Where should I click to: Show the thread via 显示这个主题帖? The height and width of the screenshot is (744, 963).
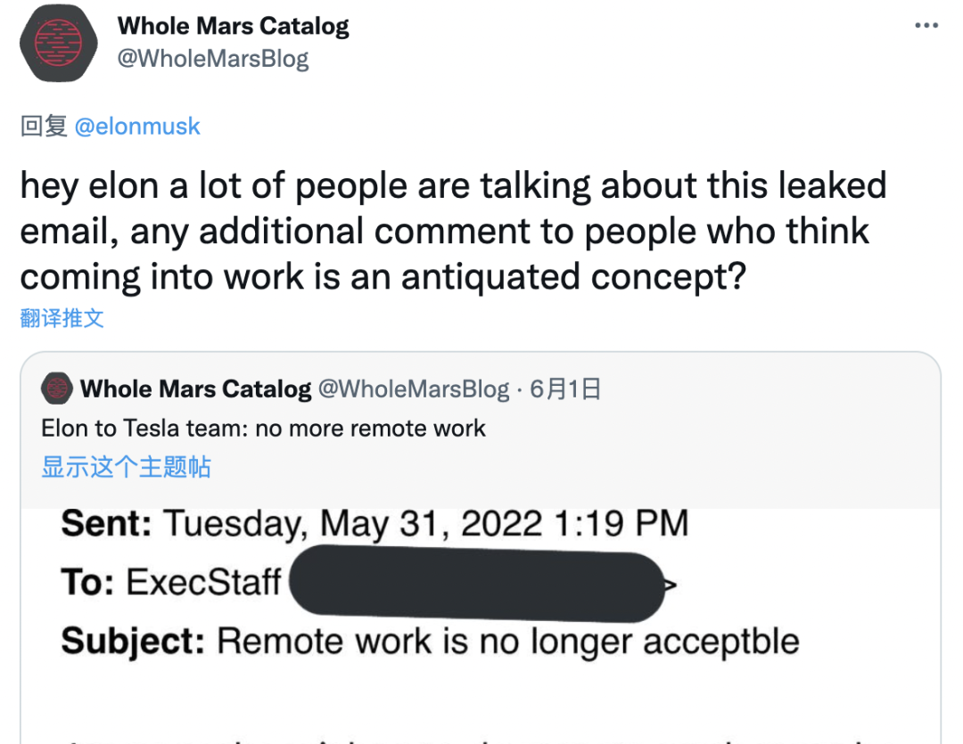point(126,466)
